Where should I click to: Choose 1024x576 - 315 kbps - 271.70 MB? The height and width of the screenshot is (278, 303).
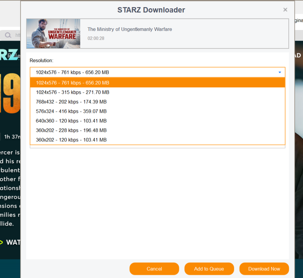[157, 92]
